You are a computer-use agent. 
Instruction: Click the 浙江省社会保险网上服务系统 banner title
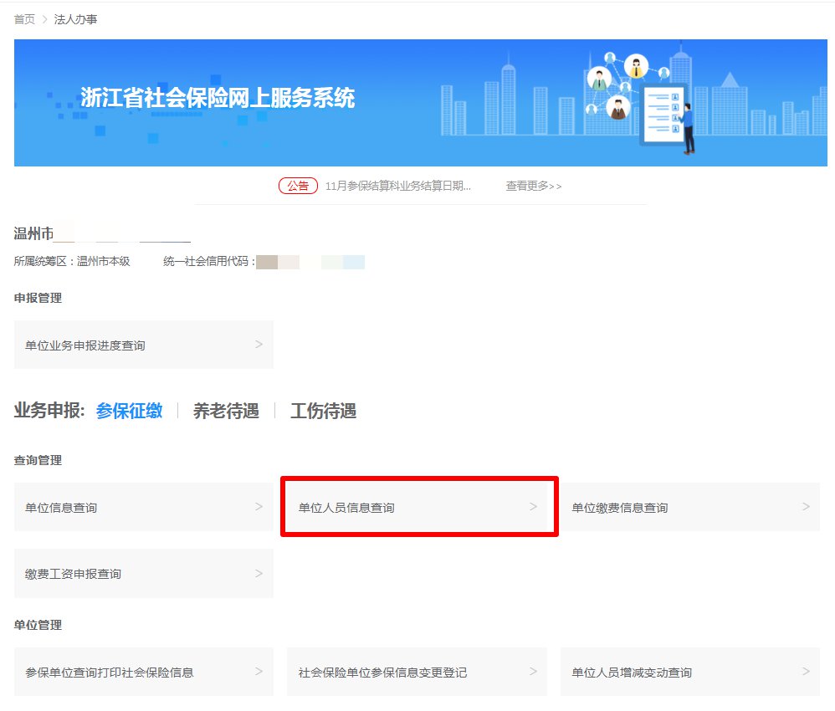point(218,98)
